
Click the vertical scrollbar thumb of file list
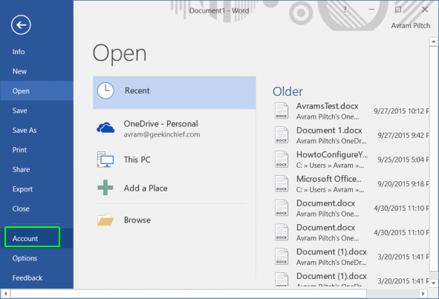(x=433, y=159)
